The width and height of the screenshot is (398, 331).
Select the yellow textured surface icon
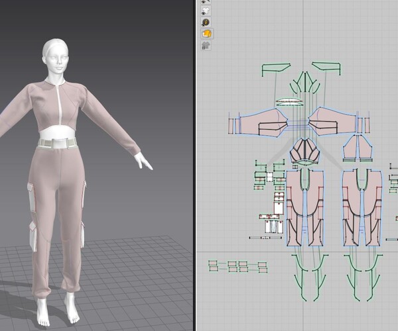coord(207,34)
